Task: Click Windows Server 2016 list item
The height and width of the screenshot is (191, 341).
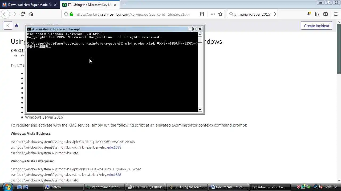Action: (x=44, y=117)
